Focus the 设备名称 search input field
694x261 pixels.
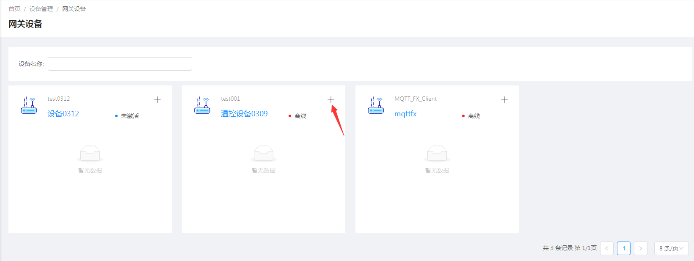(120, 64)
